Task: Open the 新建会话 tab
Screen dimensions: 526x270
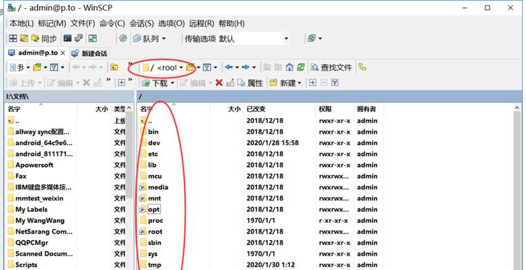Action: click(89, 53)
